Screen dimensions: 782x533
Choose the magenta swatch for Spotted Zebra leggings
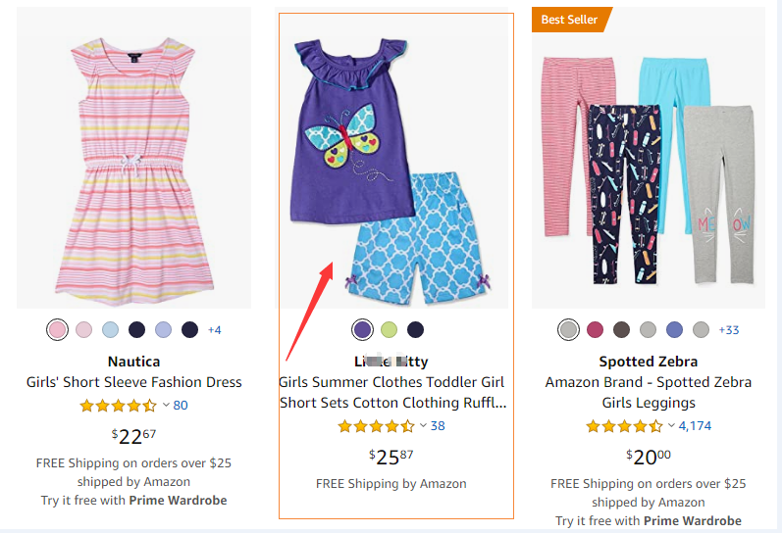(595, 330)
